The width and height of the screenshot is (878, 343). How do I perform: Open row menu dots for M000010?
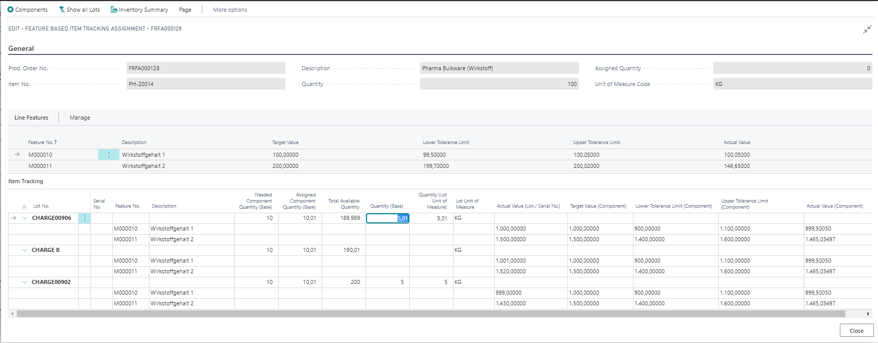(x=109, y=155)
